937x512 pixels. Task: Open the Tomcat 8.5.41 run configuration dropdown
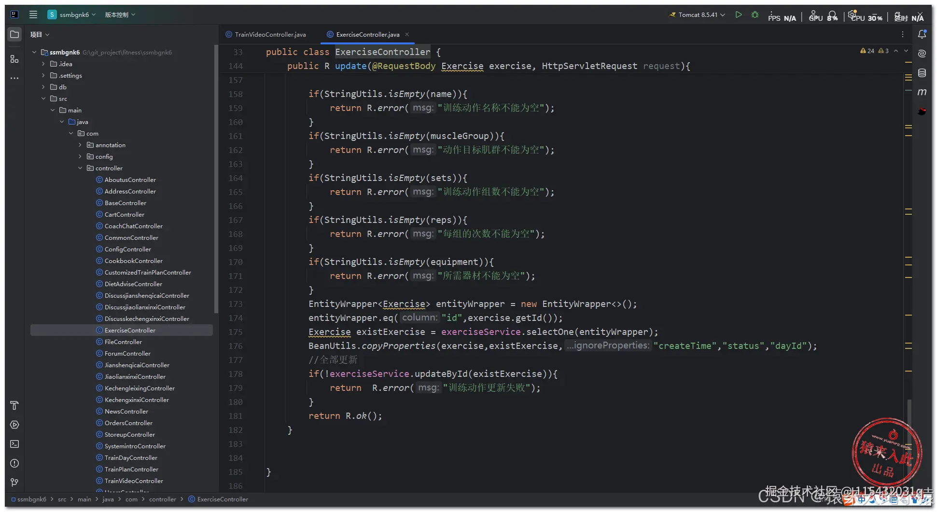(x=697, y=14)
